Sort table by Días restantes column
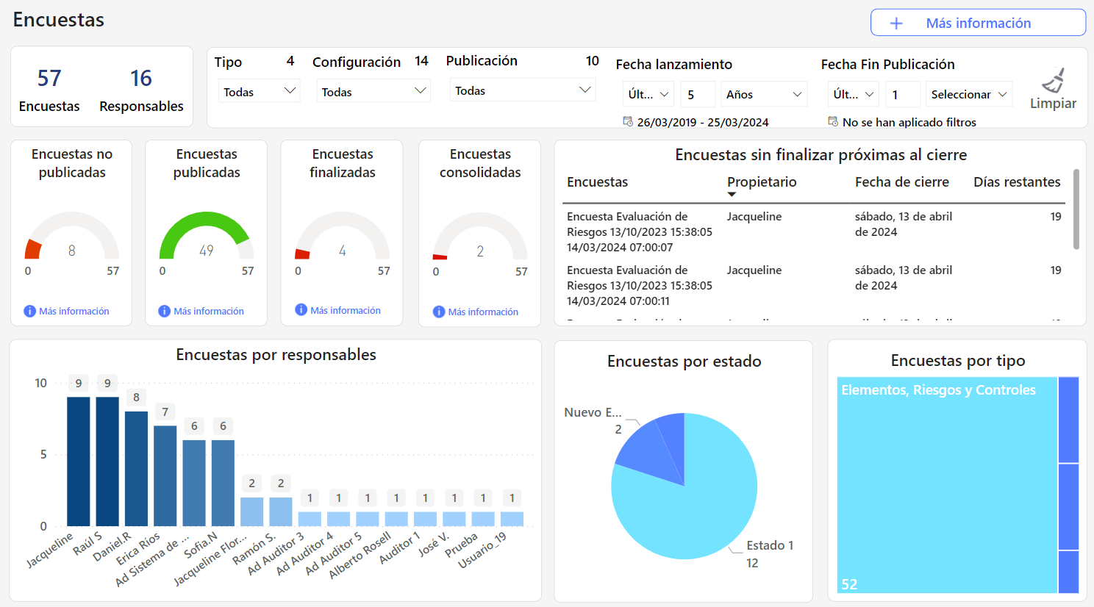 [x=1016, y=182]
